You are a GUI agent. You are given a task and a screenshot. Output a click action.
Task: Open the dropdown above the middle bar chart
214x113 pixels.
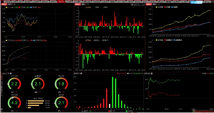pos(136,5)
